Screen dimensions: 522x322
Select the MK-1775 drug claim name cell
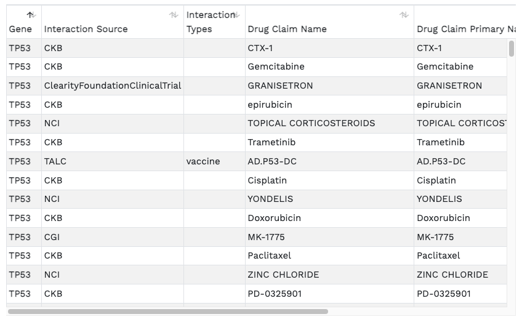pyautogui.click(x=266, y=237)
